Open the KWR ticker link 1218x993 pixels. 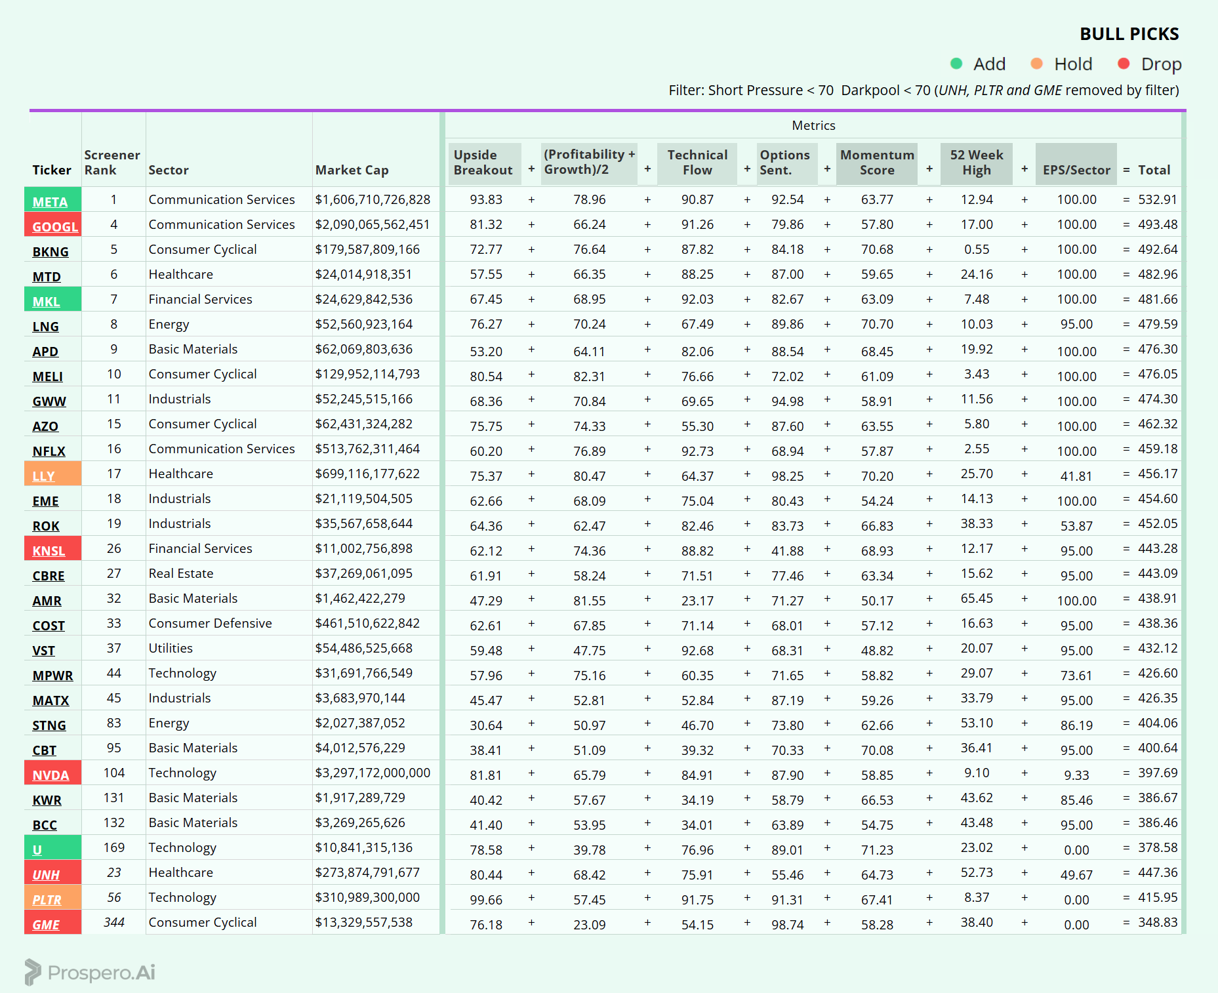point(47,800)
